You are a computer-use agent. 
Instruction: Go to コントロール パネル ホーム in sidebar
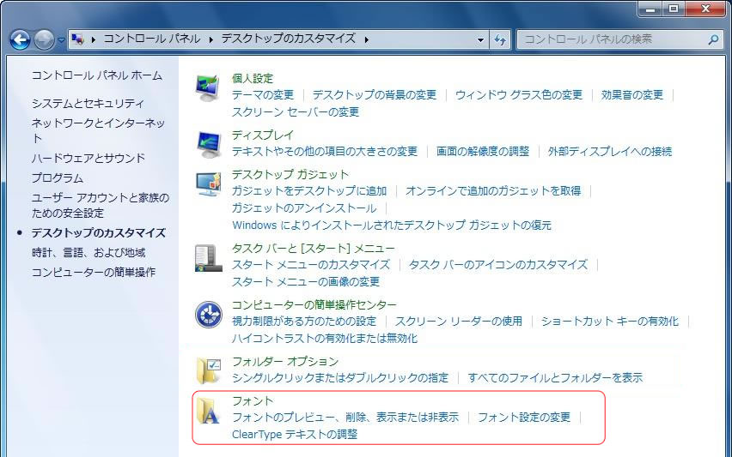click(96, 75)
